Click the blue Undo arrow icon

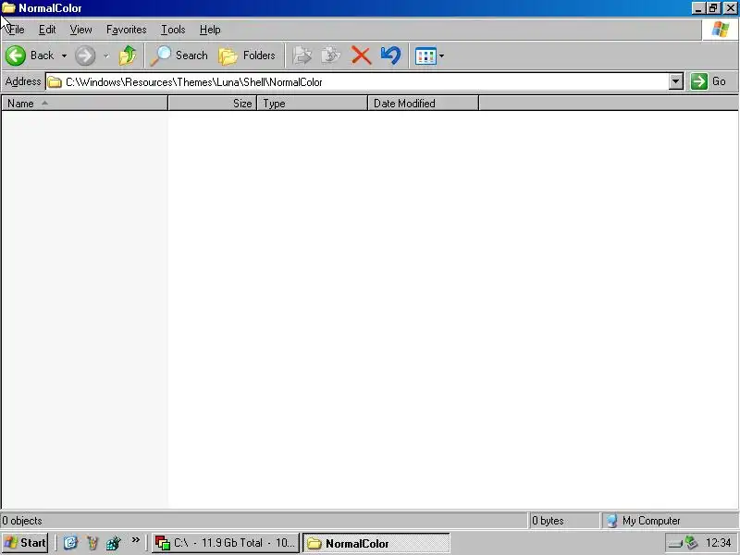click(390, 55)
